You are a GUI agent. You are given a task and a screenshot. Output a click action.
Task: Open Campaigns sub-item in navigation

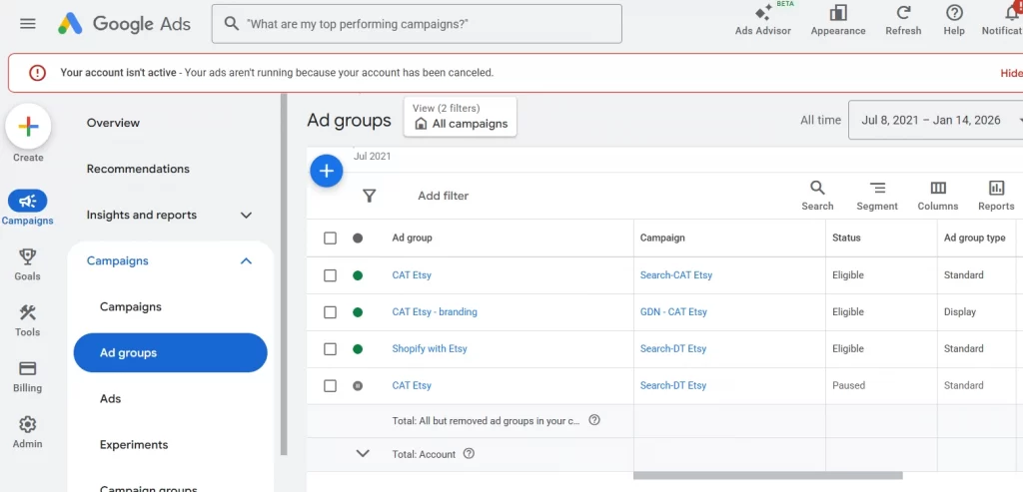[x=131, y=307]
